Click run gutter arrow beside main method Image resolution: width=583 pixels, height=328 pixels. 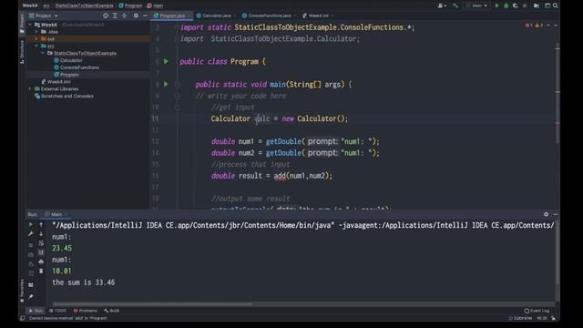166,85
